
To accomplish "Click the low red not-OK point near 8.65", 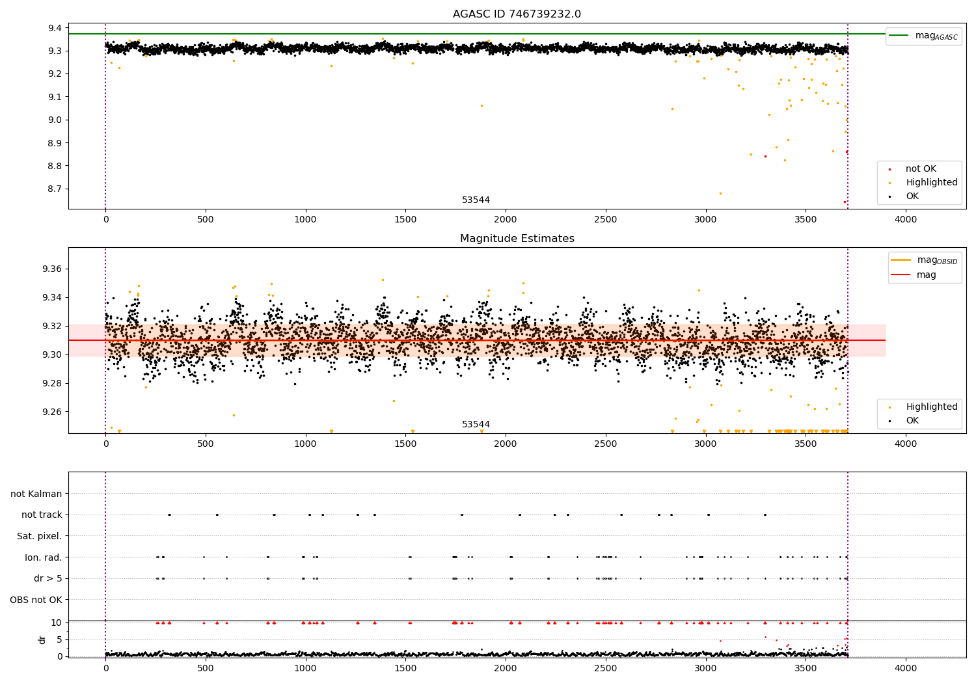I will tap(845, 202).
